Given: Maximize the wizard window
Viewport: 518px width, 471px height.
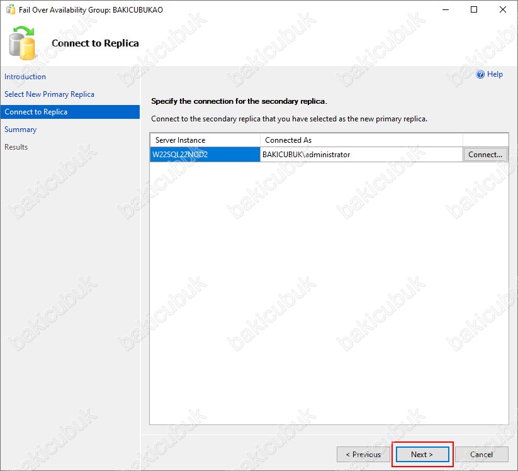Looking at the screenshot, I should pos(474,9).
